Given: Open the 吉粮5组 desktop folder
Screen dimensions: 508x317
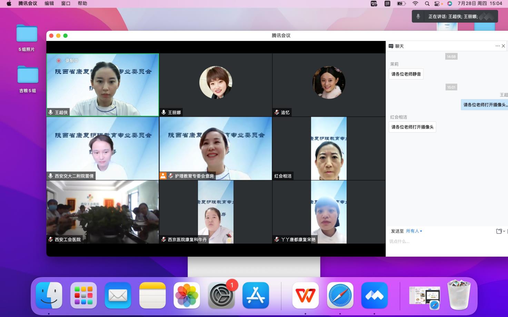Looking at the screenshot, I should (x=28, y=79).
